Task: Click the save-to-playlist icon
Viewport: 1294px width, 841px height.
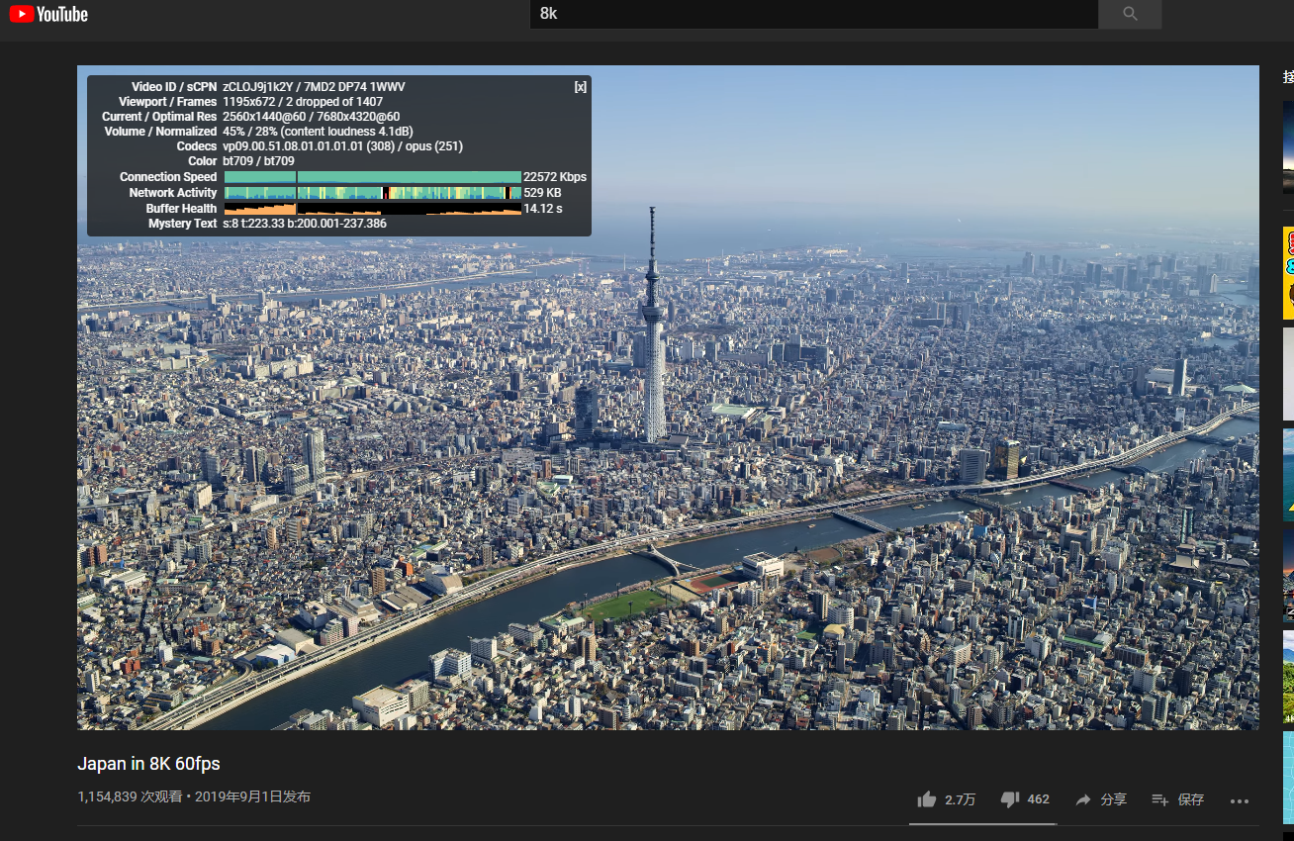Action: pyautogui.click(x=1160, y=799)
